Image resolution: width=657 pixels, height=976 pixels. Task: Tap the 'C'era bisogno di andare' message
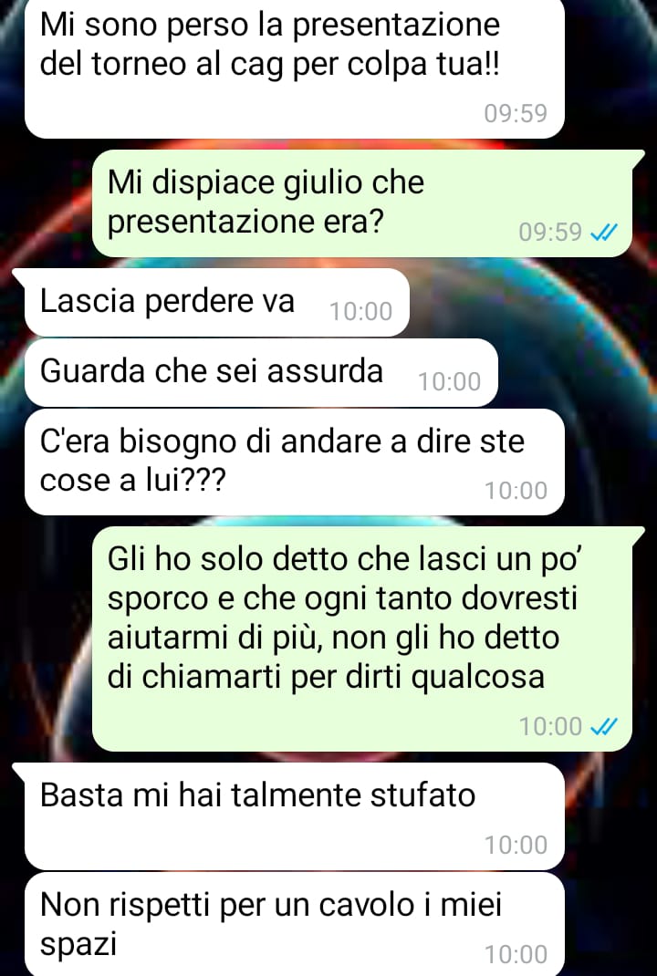point(295,462)
